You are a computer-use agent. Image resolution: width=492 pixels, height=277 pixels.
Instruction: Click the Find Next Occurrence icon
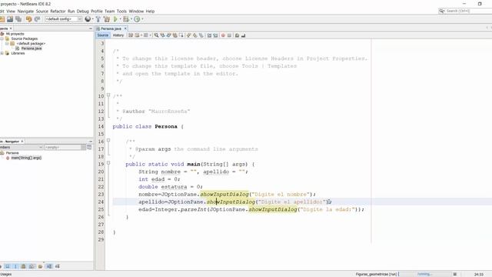coord(169,35)
